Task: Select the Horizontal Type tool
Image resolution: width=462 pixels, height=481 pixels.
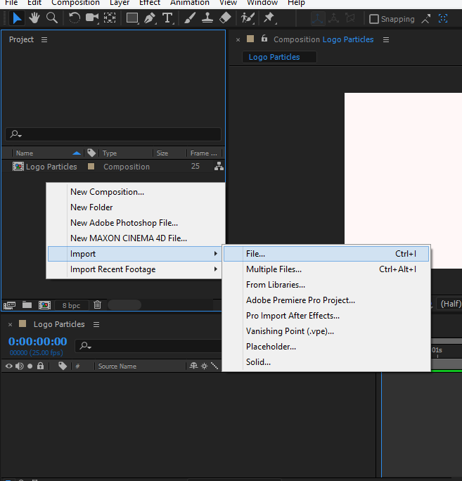Action: coord(167,18)
